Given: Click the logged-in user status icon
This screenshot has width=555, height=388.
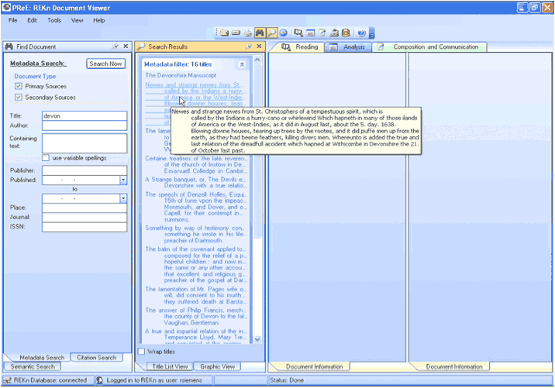Looking at the screenshot, I should click(x=100, y=380).
